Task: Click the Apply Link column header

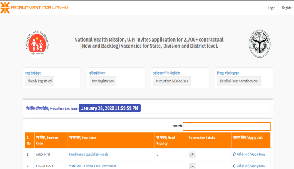Action: 251,140
